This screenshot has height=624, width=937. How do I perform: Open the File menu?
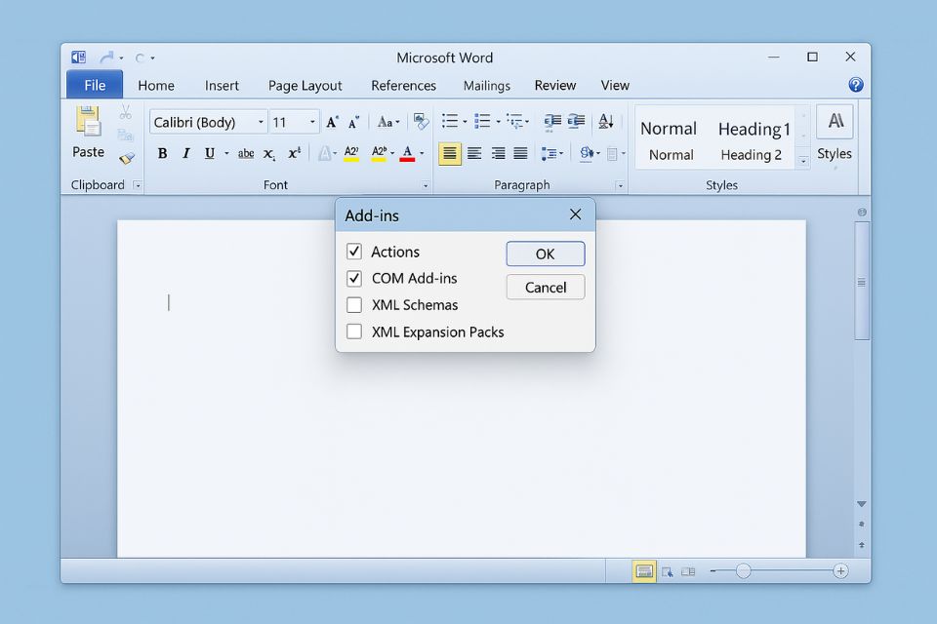[x=93, y=85]
